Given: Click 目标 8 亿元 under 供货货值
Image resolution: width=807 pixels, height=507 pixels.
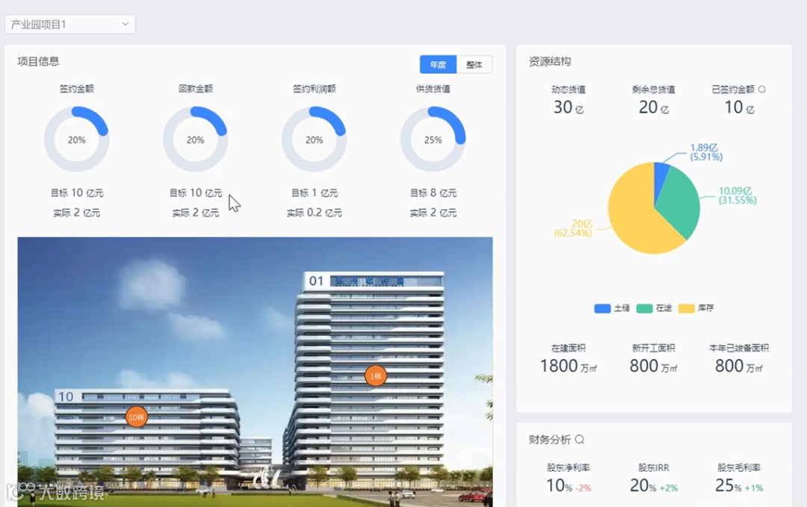Looking at the screenshot, I should (x=433, y=193).
